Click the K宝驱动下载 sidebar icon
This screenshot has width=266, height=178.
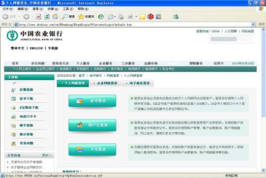pos(13,108)
